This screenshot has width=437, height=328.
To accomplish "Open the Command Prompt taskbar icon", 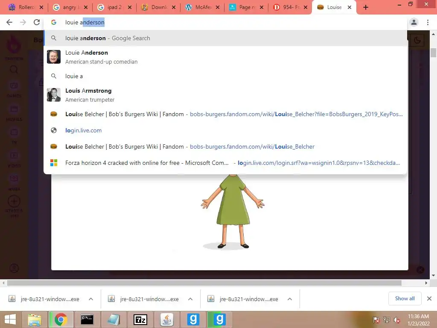I will 87,319.
